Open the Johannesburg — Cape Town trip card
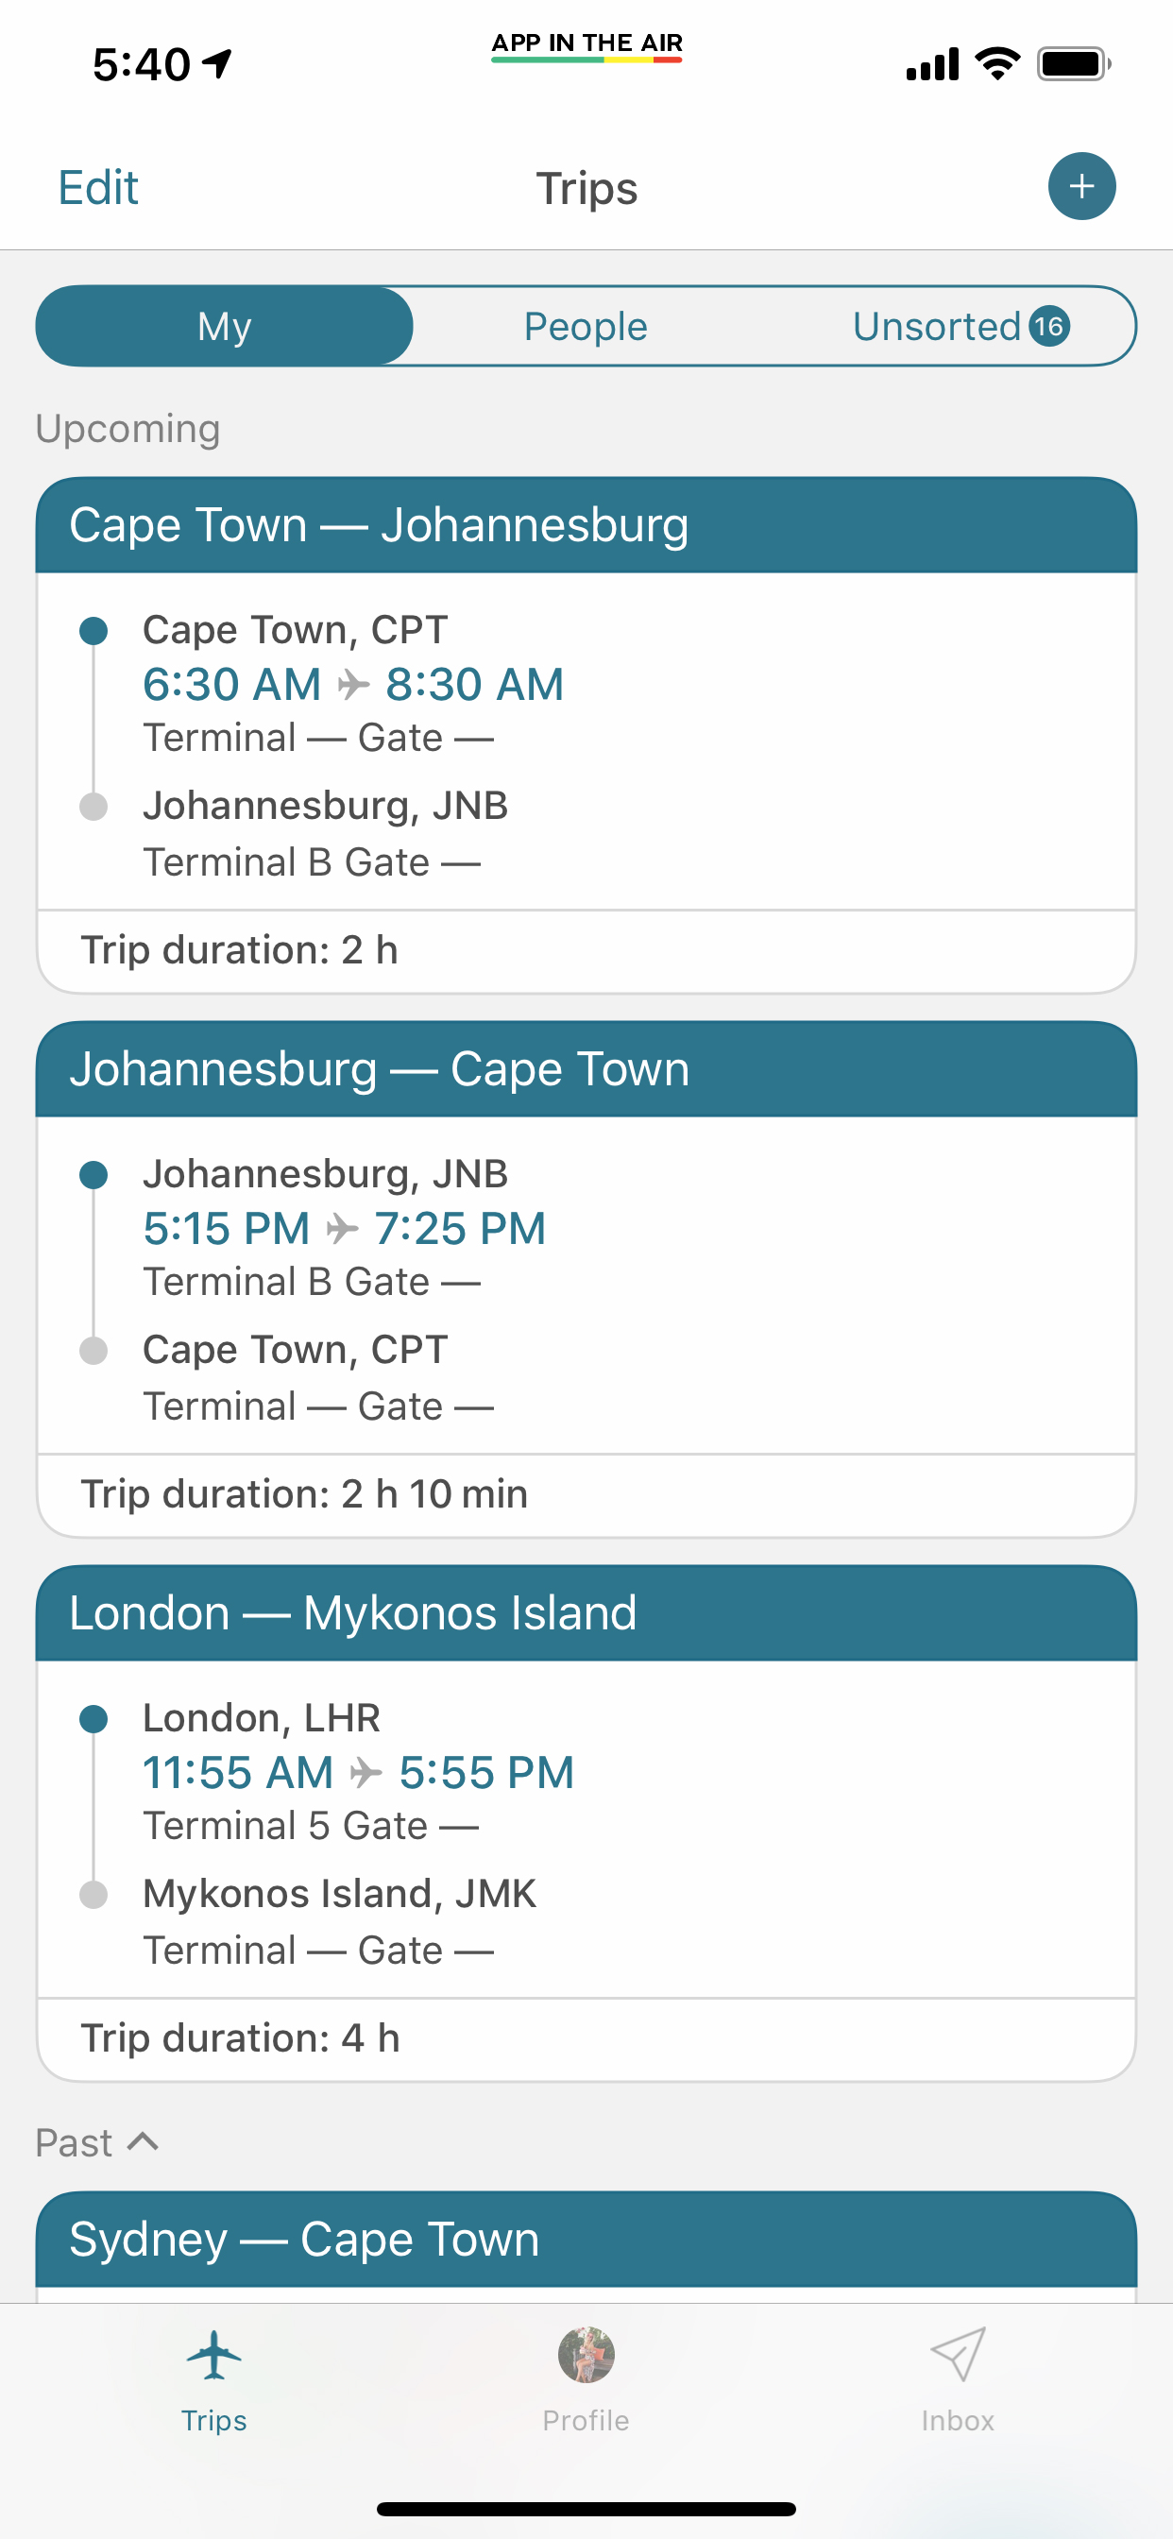 586,1282
